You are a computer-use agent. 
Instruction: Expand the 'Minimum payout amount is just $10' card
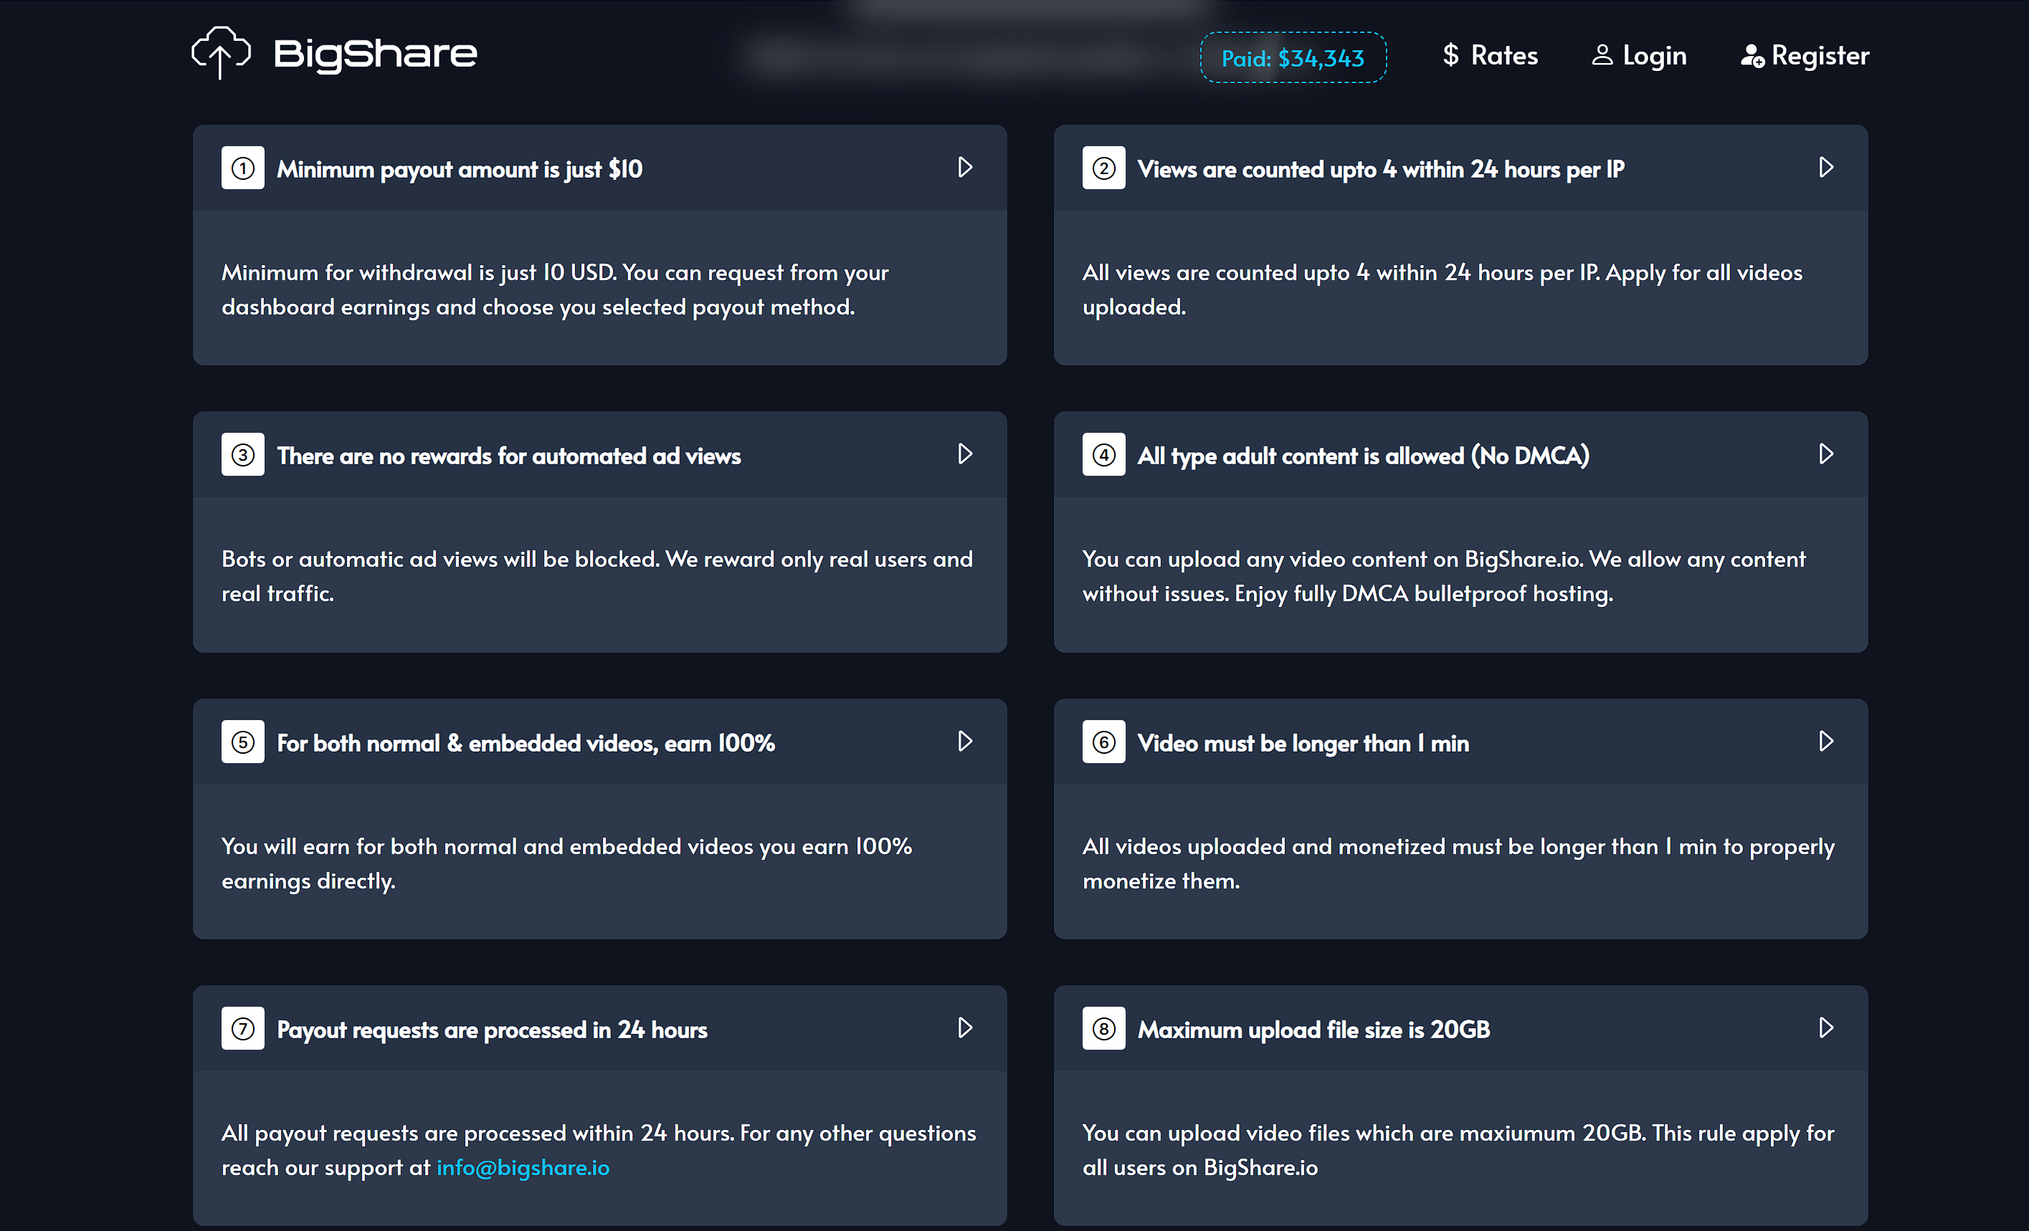point(965,167)
